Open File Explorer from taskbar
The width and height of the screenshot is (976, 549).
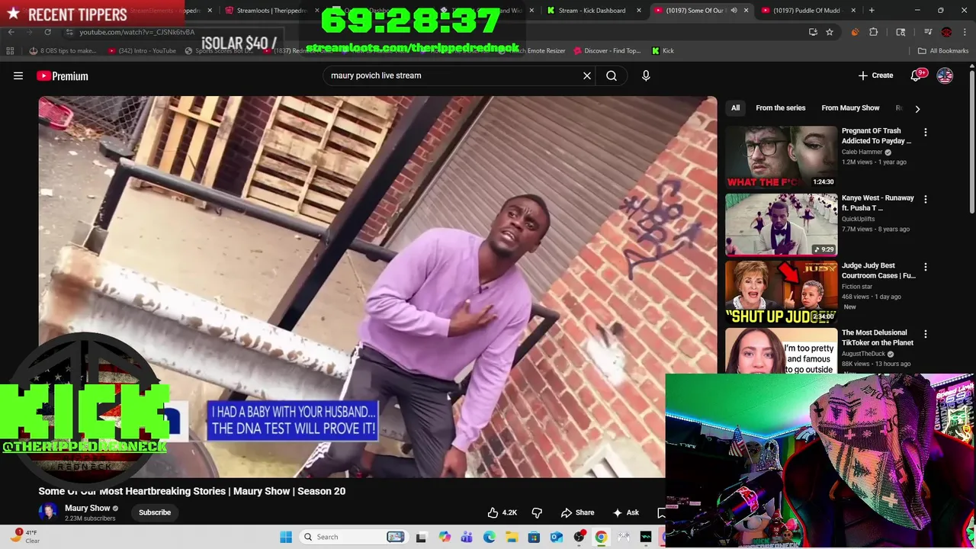pos(512,537)
